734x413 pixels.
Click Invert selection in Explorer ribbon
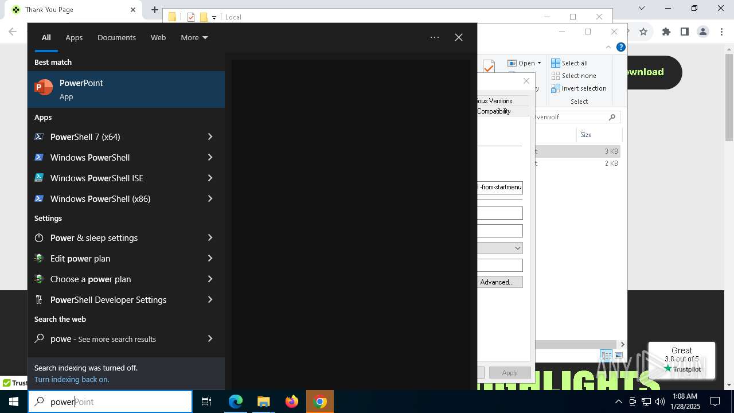pyautogui.click(x=579, y=88)
